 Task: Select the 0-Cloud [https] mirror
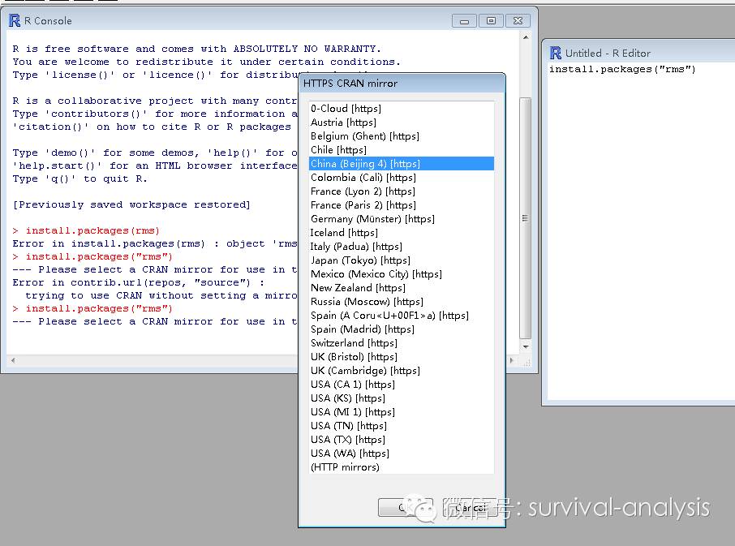(x=402, y=108)
